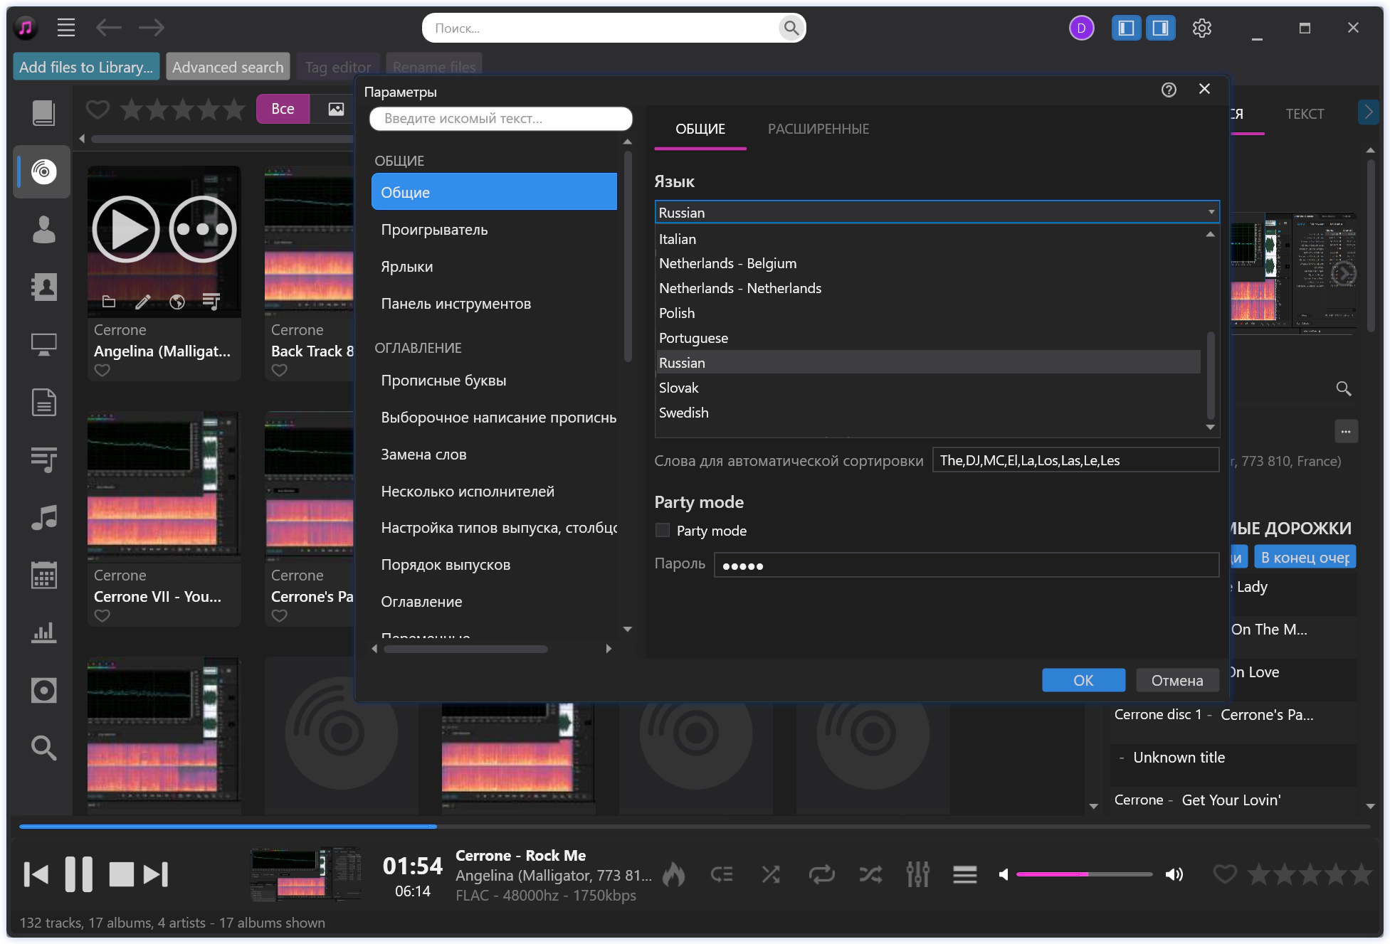
Task: Select Проигрыватель in settings list
Action: (x=434, y=230)
